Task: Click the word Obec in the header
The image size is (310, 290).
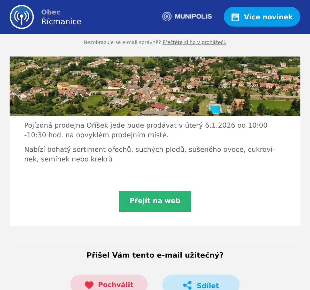Action: click(51, 12)
